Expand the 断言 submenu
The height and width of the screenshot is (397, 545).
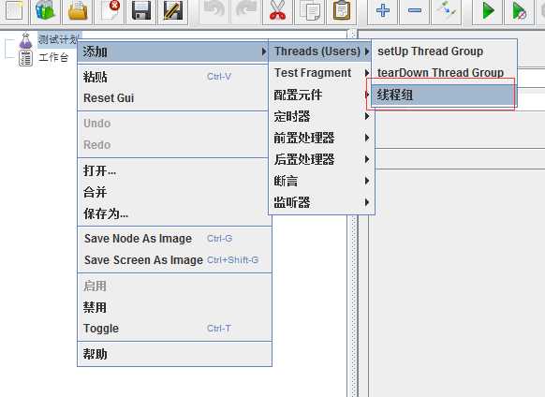[x=321, y=181]
